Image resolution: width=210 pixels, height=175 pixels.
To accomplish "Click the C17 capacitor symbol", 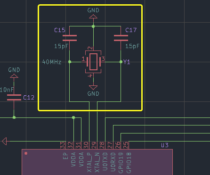I will (121, 38).
